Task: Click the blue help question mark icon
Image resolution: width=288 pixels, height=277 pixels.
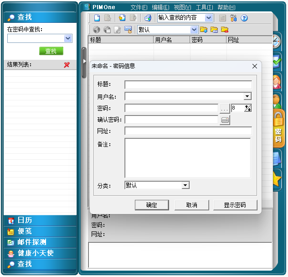Action: pyautogui.click(x=244, y=18)
